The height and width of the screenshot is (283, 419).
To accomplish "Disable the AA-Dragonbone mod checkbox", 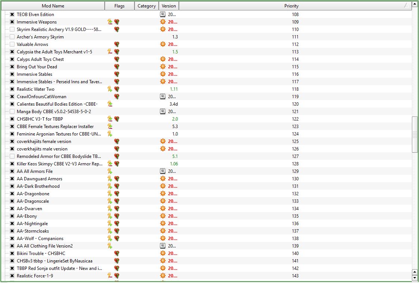I will (12, 194).
